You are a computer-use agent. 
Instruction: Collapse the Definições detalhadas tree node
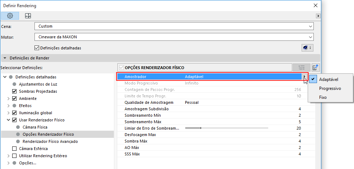pyautogui.click(x=5, y=77)
